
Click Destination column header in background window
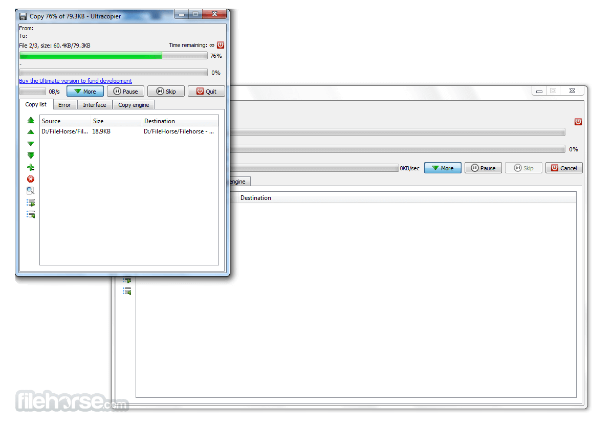(x=407, y=198)
